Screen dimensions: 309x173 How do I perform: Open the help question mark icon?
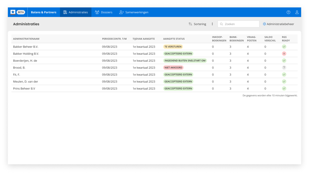click(288, 12)
